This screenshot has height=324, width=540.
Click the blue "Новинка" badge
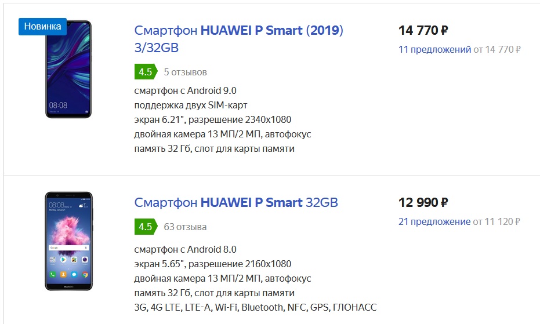click(42, 26)
